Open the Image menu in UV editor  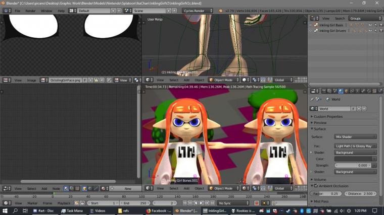point(31,80)
